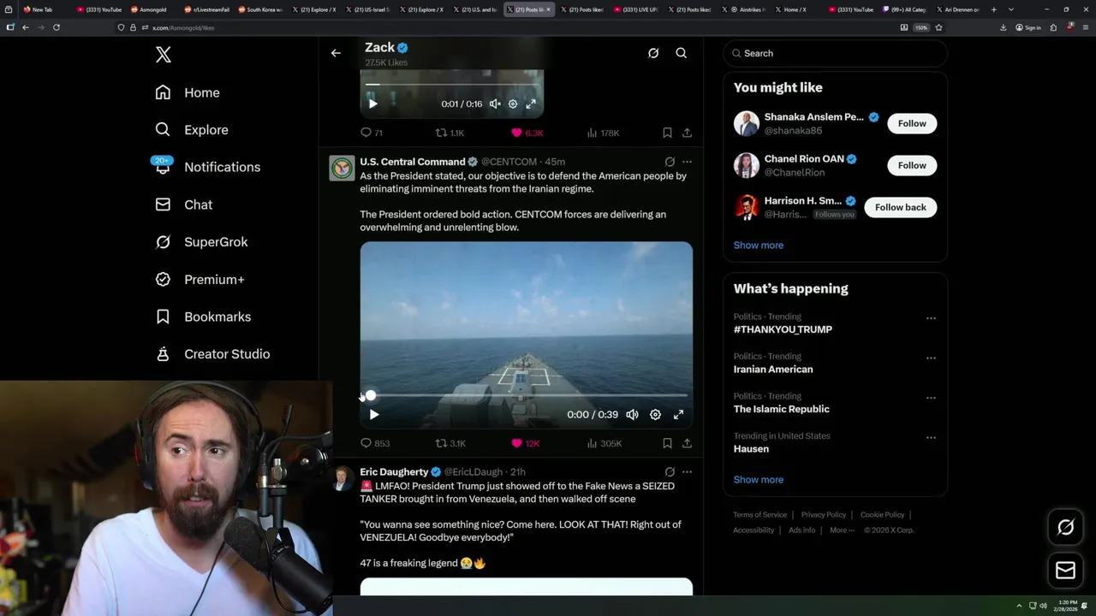Reply to the CENTCOM post with 853 replies
This screenshot has width=1096, height=616.
[x=375, y=443]
